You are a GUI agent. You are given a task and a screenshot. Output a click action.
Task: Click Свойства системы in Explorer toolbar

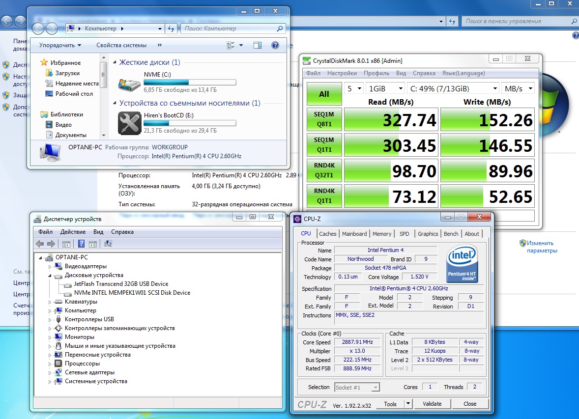pyautogui.click(x=121, y=45)
